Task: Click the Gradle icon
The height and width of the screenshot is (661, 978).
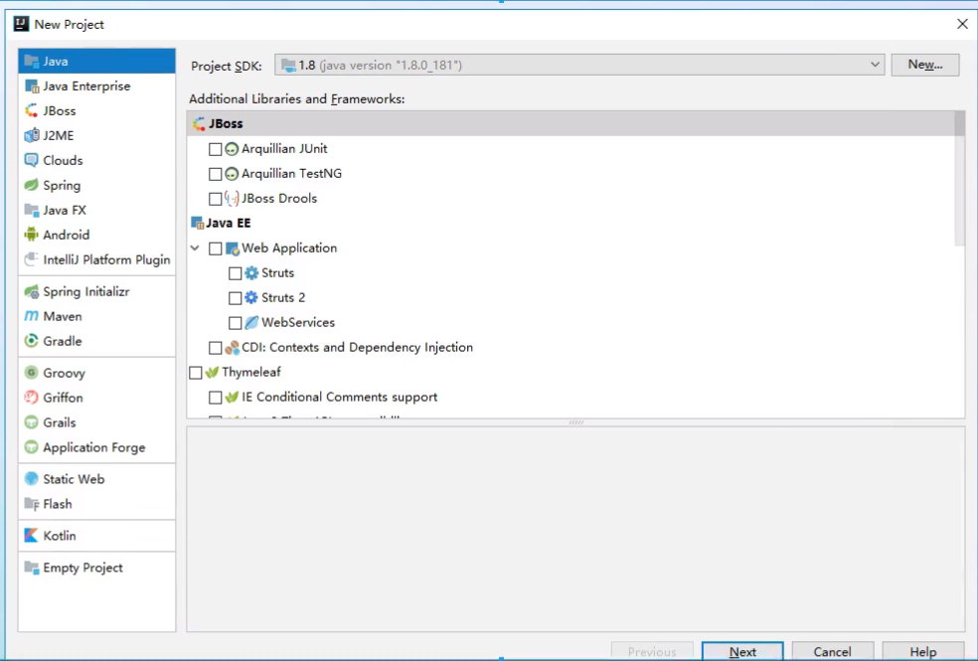Action: 31,341
